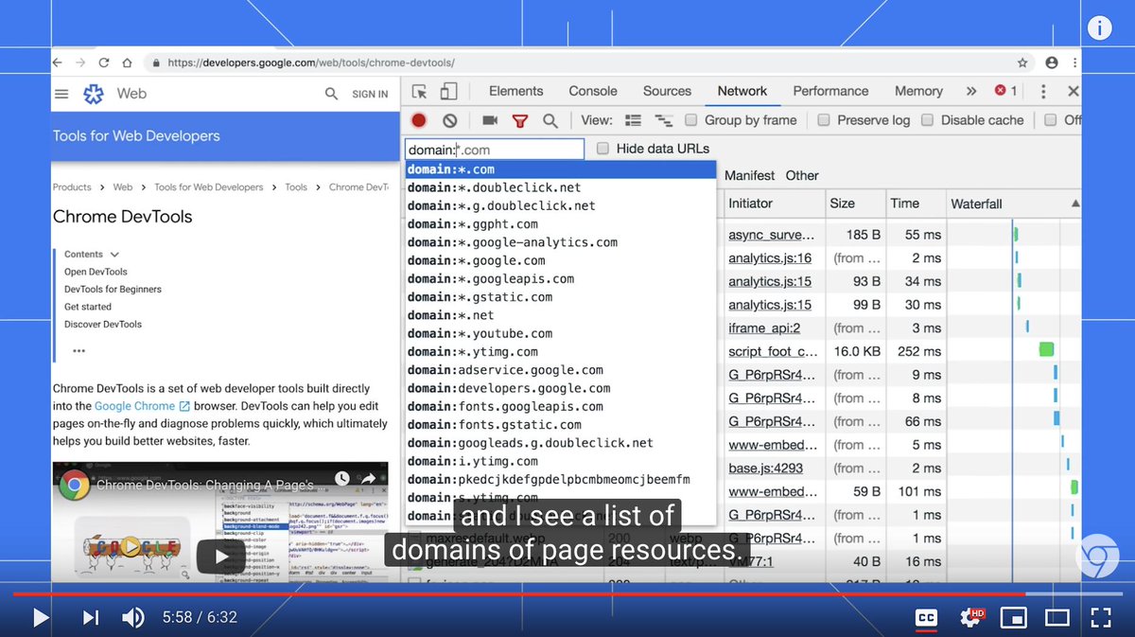Screen dimensions: 1135x637
Task: Expand more DevTools tabs chevron
Action: (970, 91)
